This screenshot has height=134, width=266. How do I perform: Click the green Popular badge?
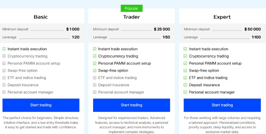click(131, 8)
